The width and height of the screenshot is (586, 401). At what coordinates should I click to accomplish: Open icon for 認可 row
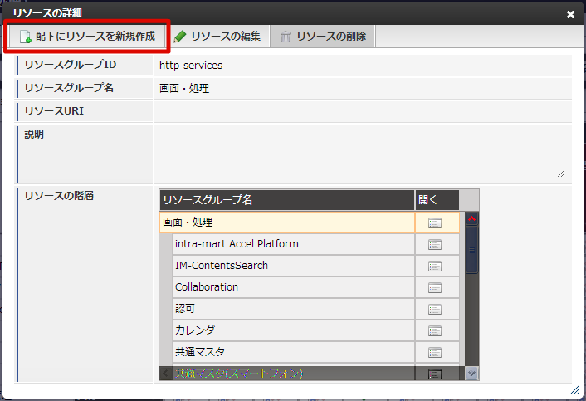click(x=435, y=309)
